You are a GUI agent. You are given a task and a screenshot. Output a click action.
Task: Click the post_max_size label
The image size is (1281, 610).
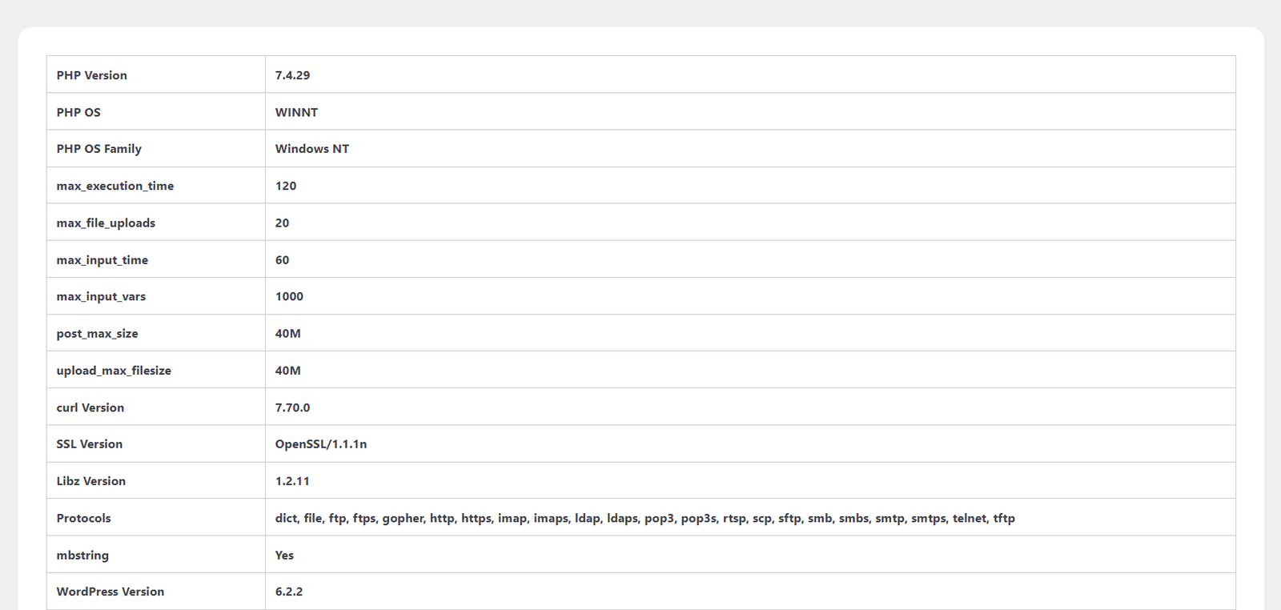tap(97, 334)
